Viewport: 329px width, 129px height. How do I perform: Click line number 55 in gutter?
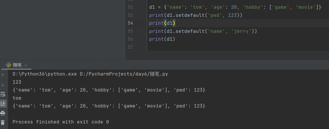click(x=130, y=31)
